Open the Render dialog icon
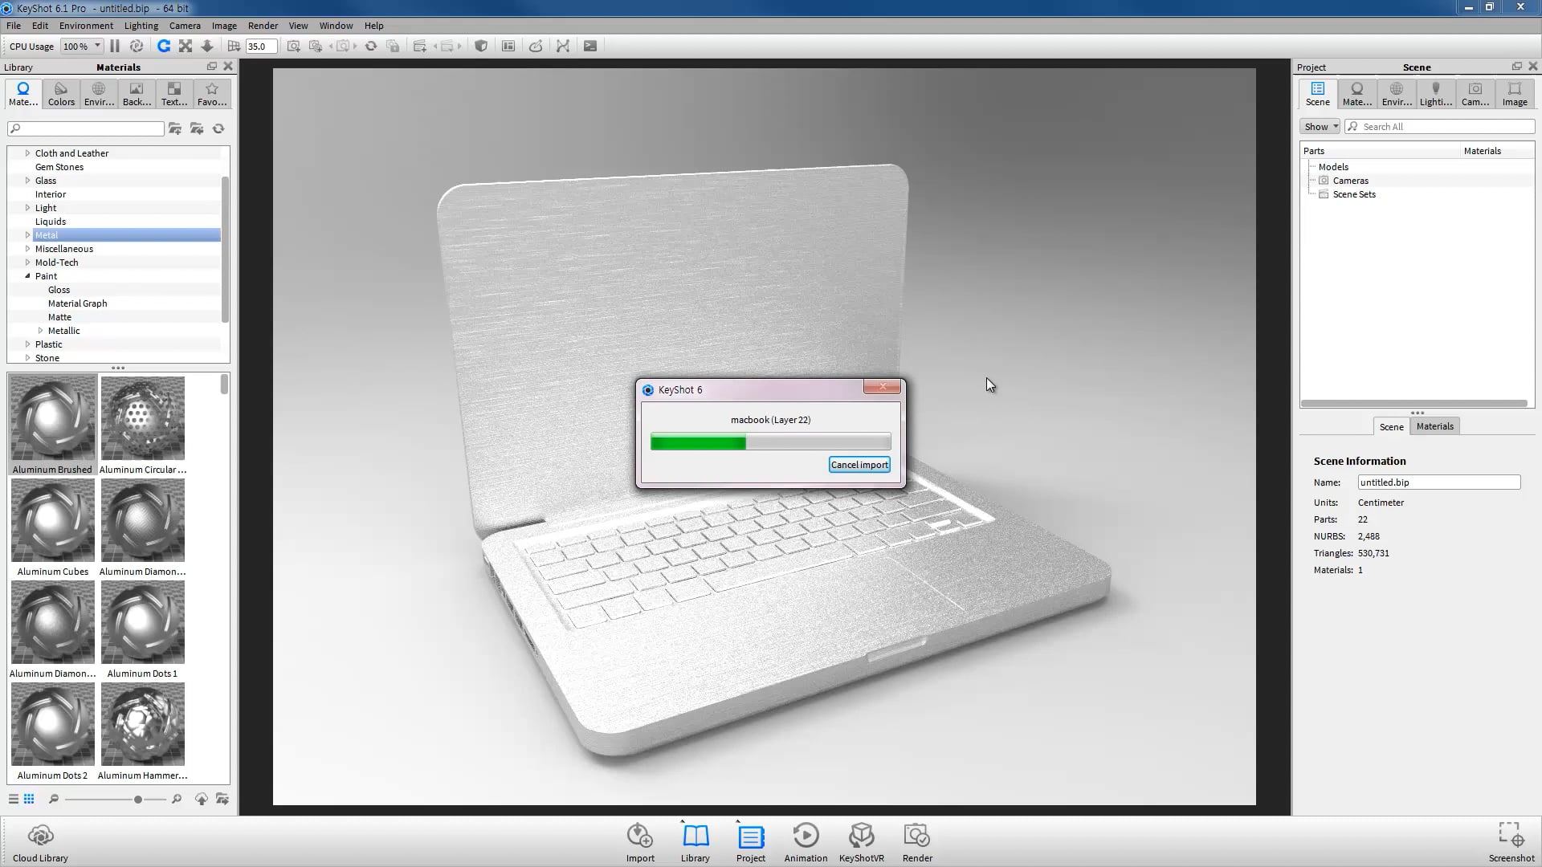This screenshot has height=867, width=1542. click(x=917, y=842)
